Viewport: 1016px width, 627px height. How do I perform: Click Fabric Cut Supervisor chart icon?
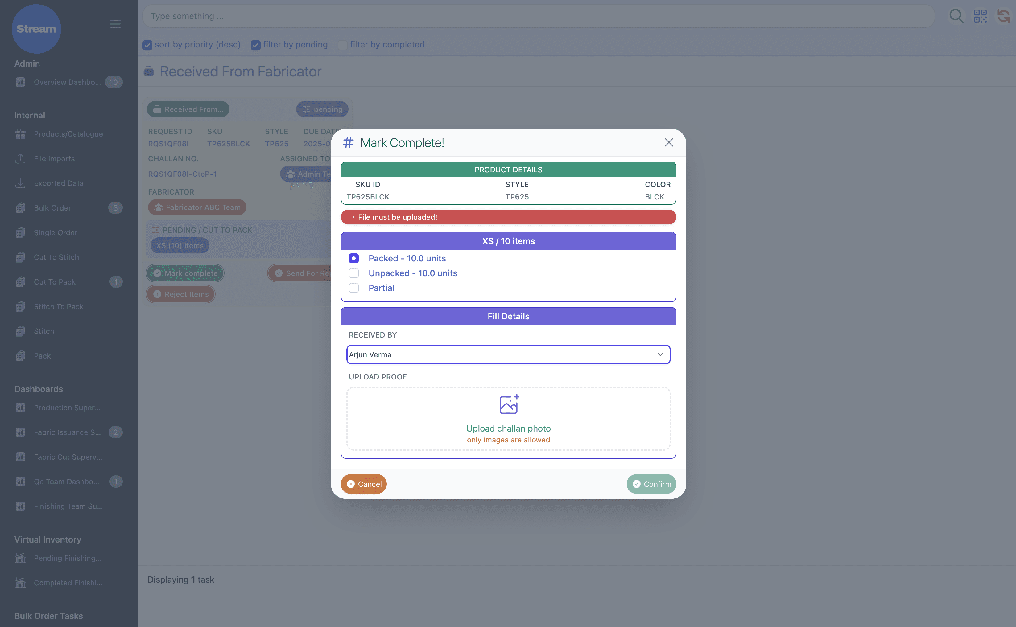[20, 457]
